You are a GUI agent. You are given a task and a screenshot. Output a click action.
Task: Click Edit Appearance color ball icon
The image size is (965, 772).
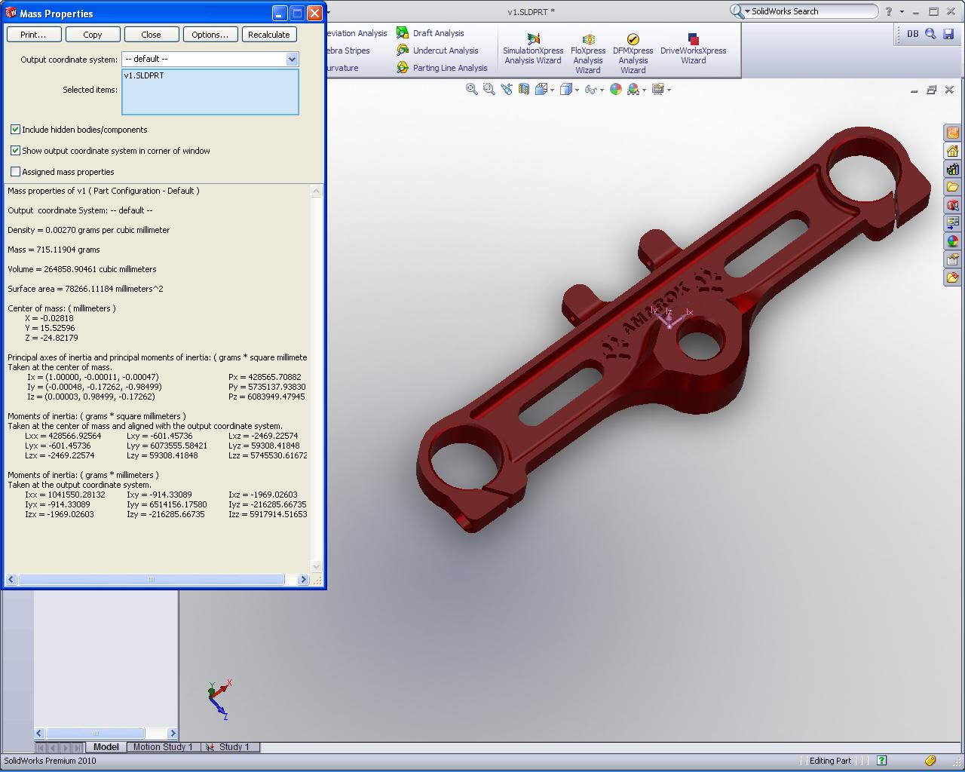(616, 89)
